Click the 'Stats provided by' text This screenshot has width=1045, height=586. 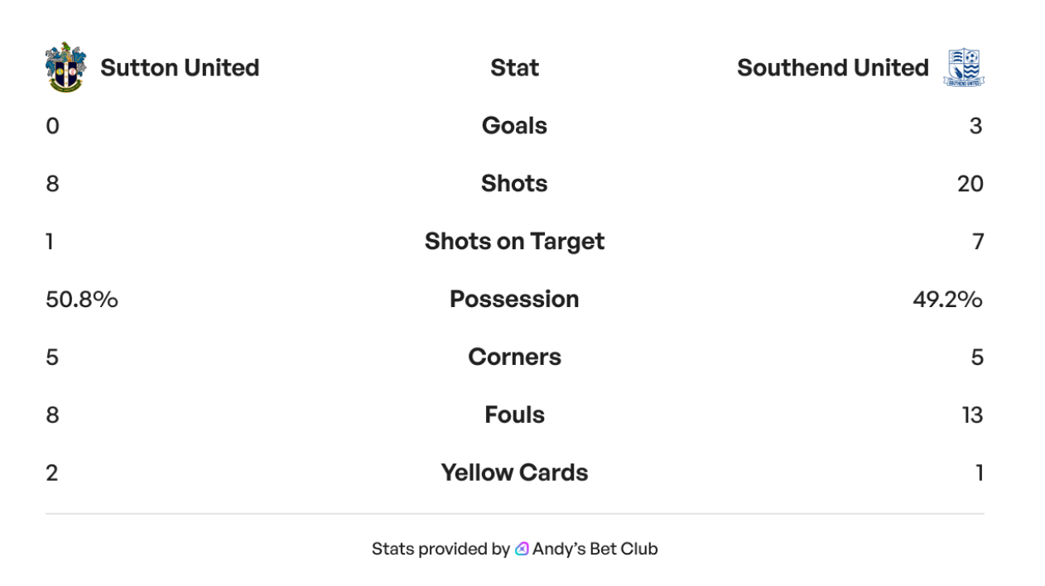(441, 549)
